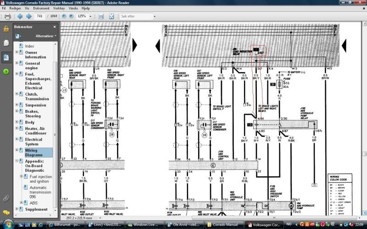
Task: Open the attachments paperclip panel
Action: [6, 198]
